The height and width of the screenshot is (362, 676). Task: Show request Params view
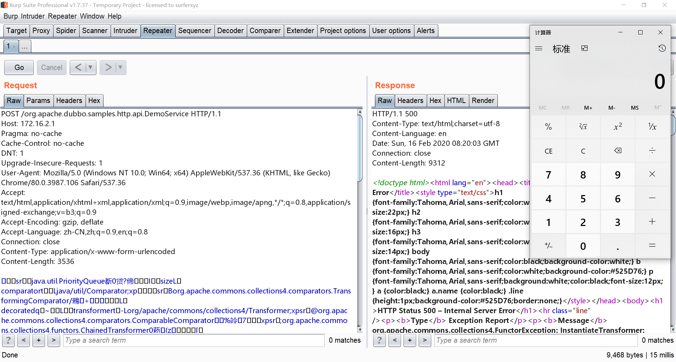38,101
